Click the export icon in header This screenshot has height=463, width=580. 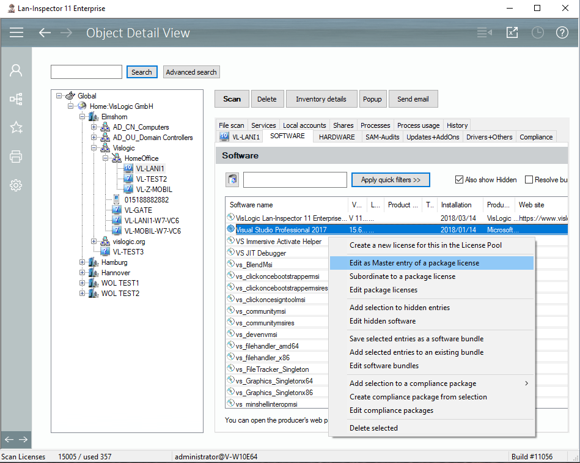pos(512,33)
